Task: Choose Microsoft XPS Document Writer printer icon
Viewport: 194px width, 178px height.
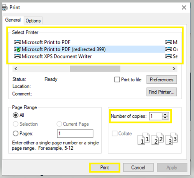Action: (17, 56)
